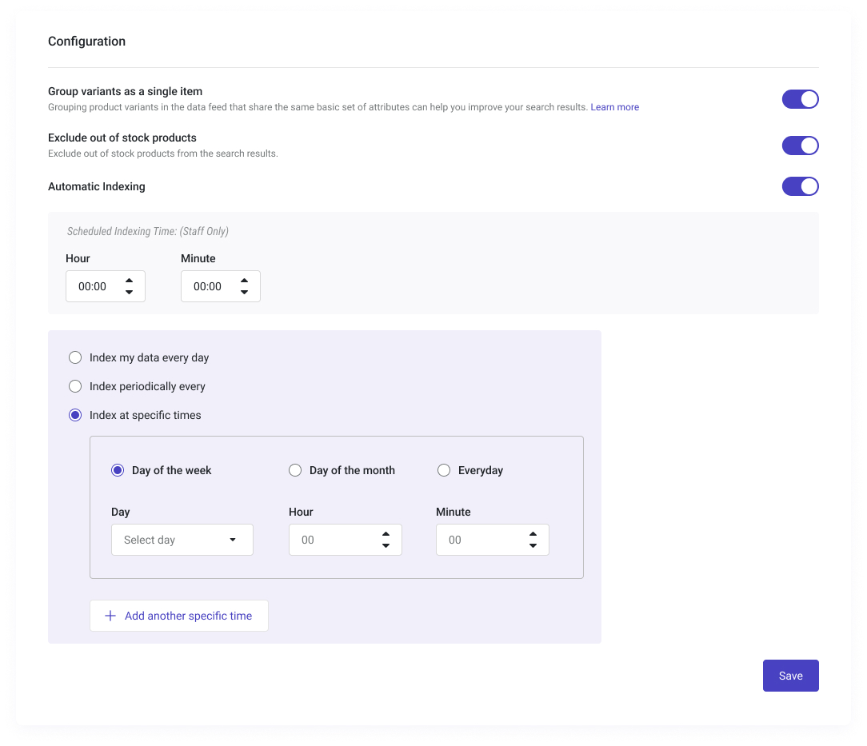Turn off Automatic Indexing switch
Image resolution: width=867 pixels, height=746 pixels.
pyautogui.click(x=800, y=187)
